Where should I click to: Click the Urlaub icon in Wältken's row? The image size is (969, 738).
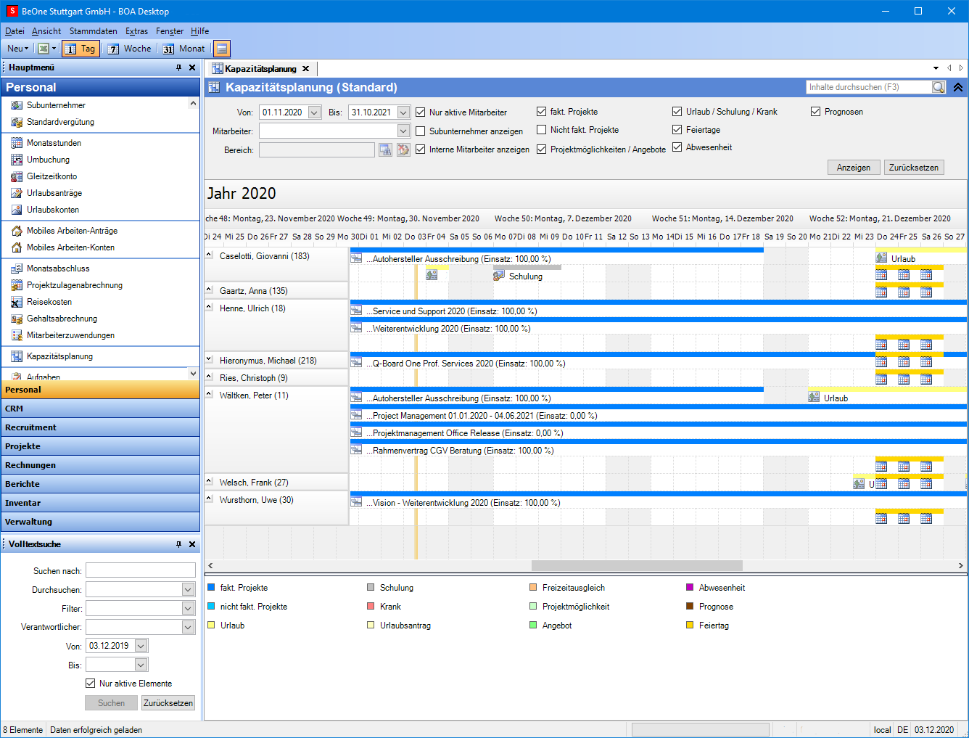click(814, 398)
